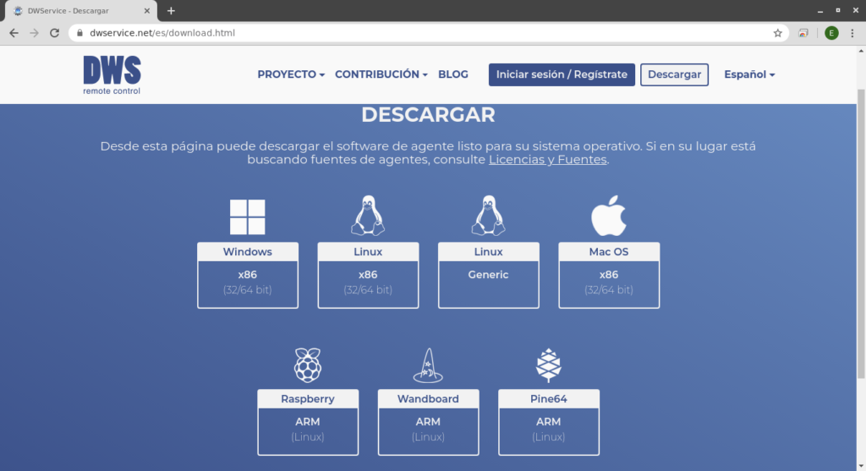Expand the PROYECTO dropdown menu
This screenshot has height=471, width=866.
click(x=291, y=74)
